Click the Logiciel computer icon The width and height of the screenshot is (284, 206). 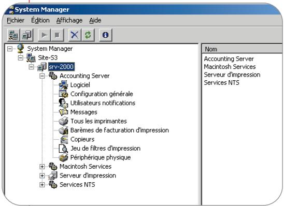(63, 85)
